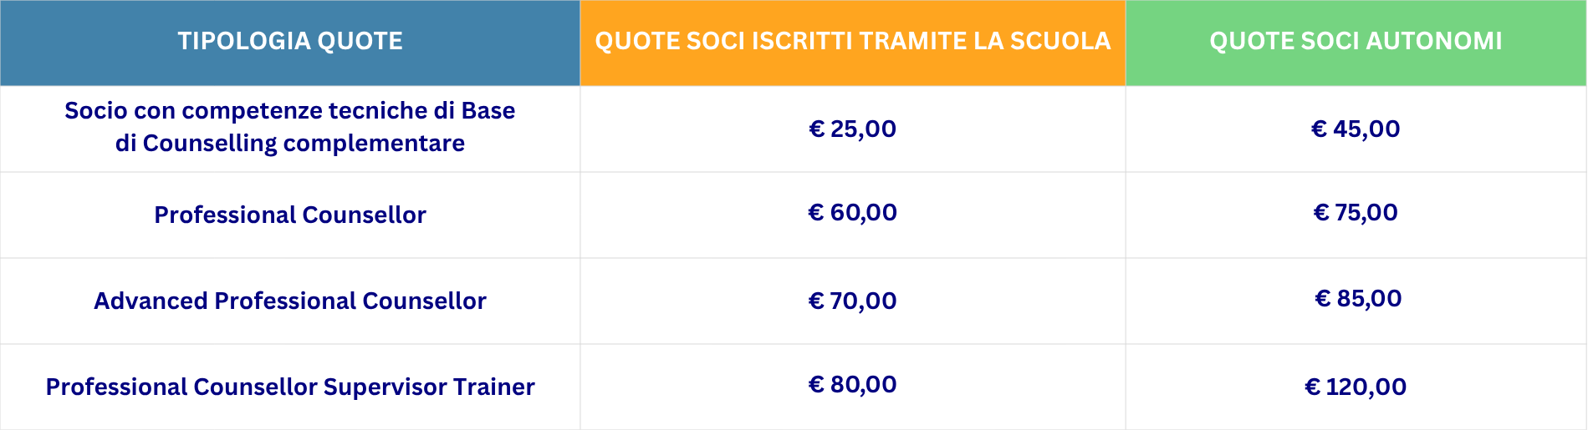Select the € 45,00 price cell
Screen dimensions: 1588x430
1356,129
